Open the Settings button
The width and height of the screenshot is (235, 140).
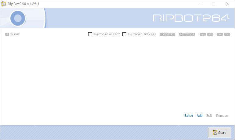coord(187,34)
